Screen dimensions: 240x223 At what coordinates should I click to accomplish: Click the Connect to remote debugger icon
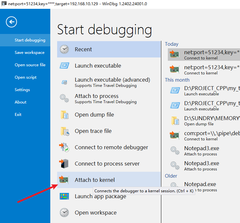[64, 147]
